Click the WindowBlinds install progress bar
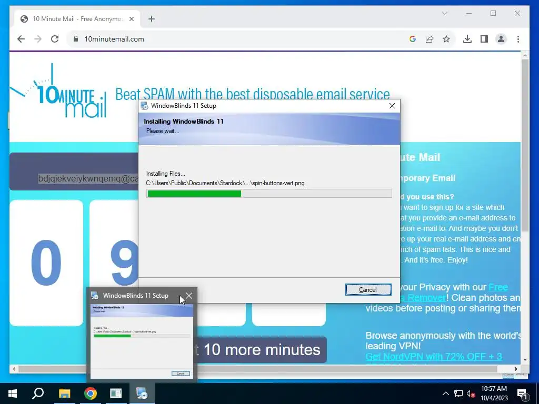Viewport: 539px width, 404px height. tap(269, 194)
